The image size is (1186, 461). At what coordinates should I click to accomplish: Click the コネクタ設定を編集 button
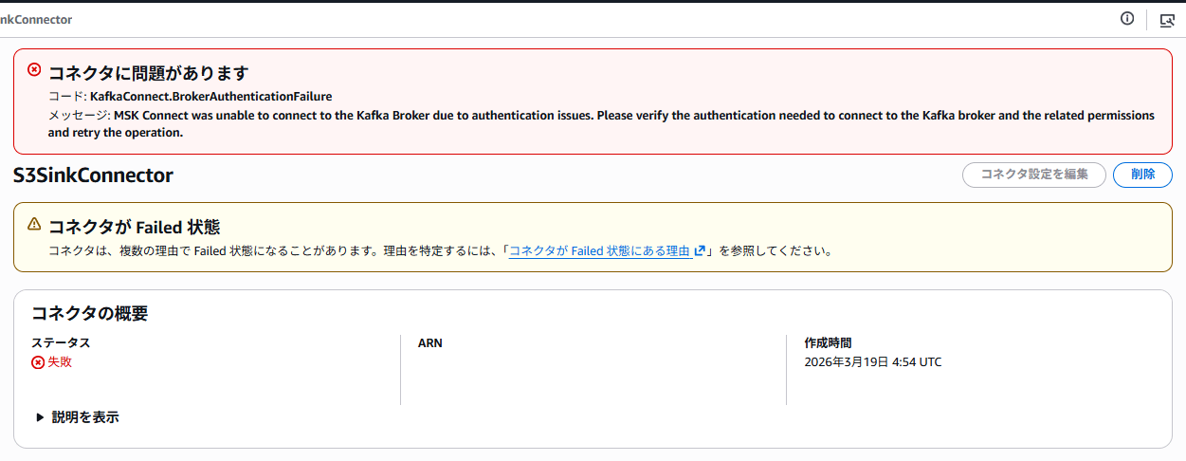point(1033,175)
